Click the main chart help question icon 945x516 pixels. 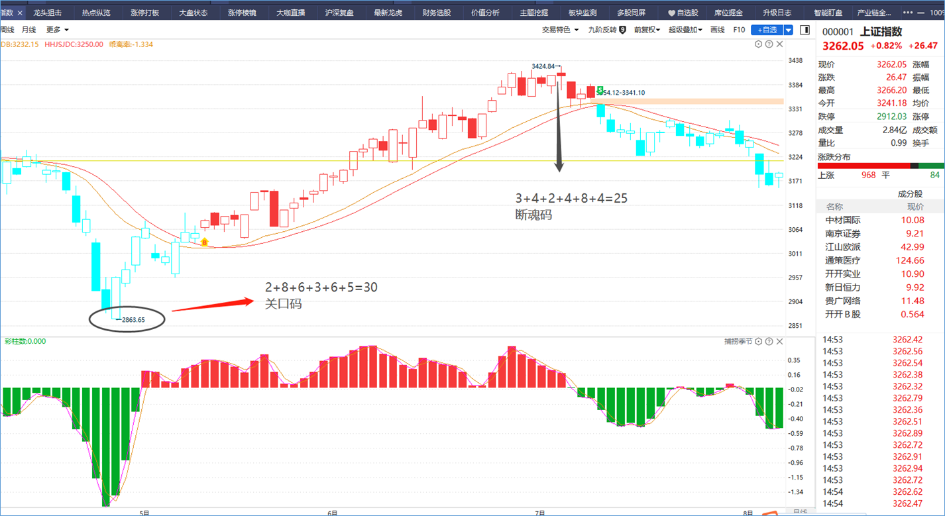tap(769, 44)
